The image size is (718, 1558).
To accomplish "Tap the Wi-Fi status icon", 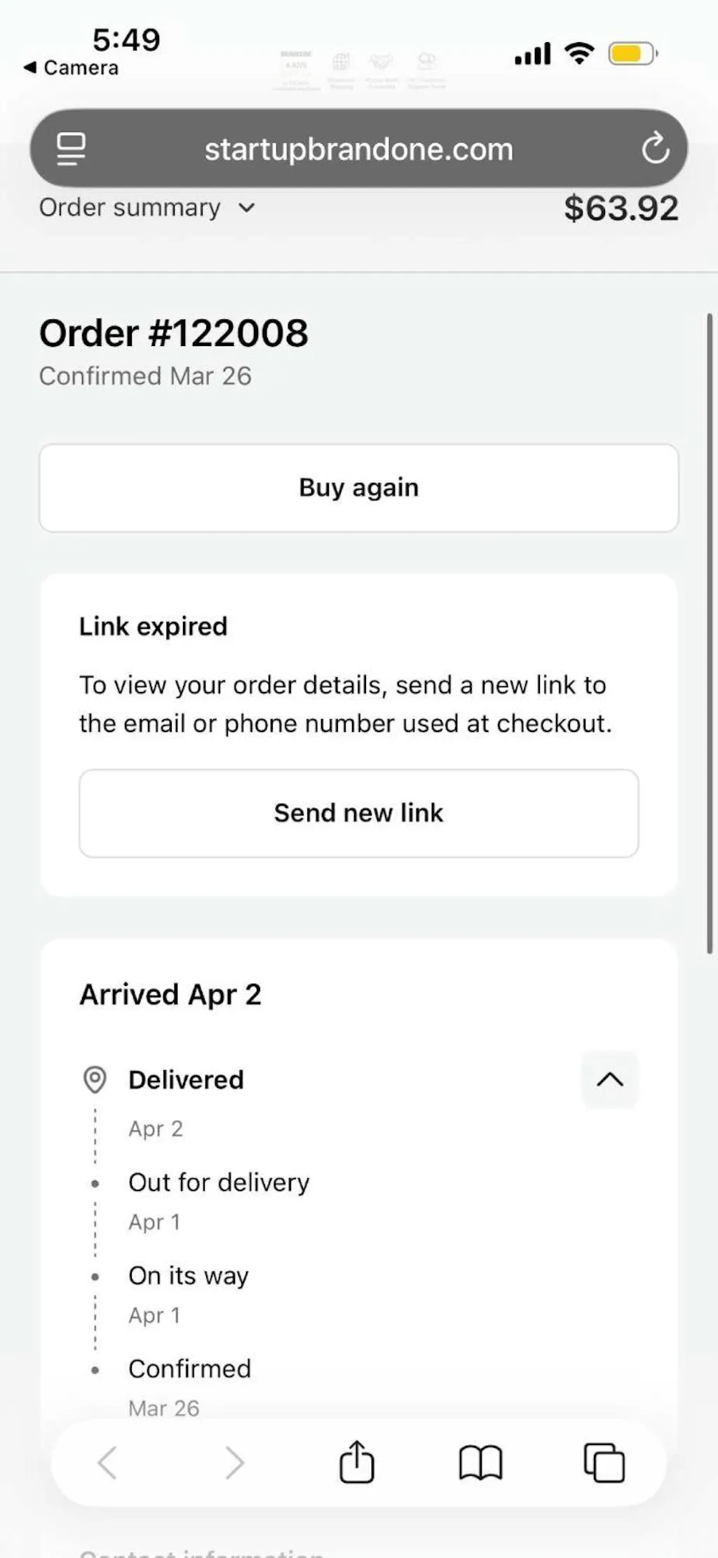I will point(579,53).
